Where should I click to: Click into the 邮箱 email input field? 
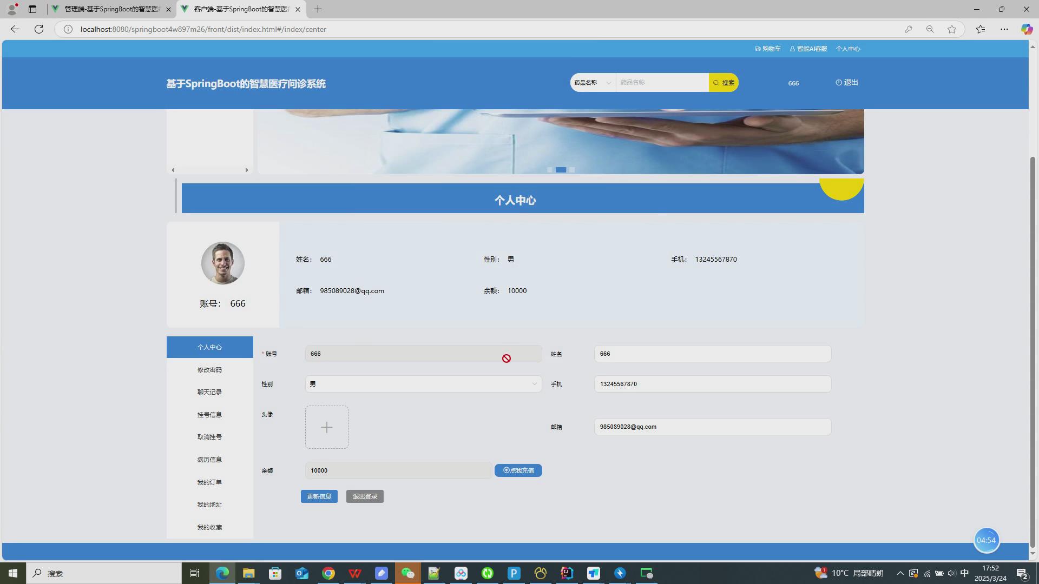[712, 427]
